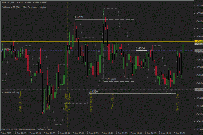The image size is (203, 135).
Task: Click the 1.43760 price axis value
Action: coord(199,13)
